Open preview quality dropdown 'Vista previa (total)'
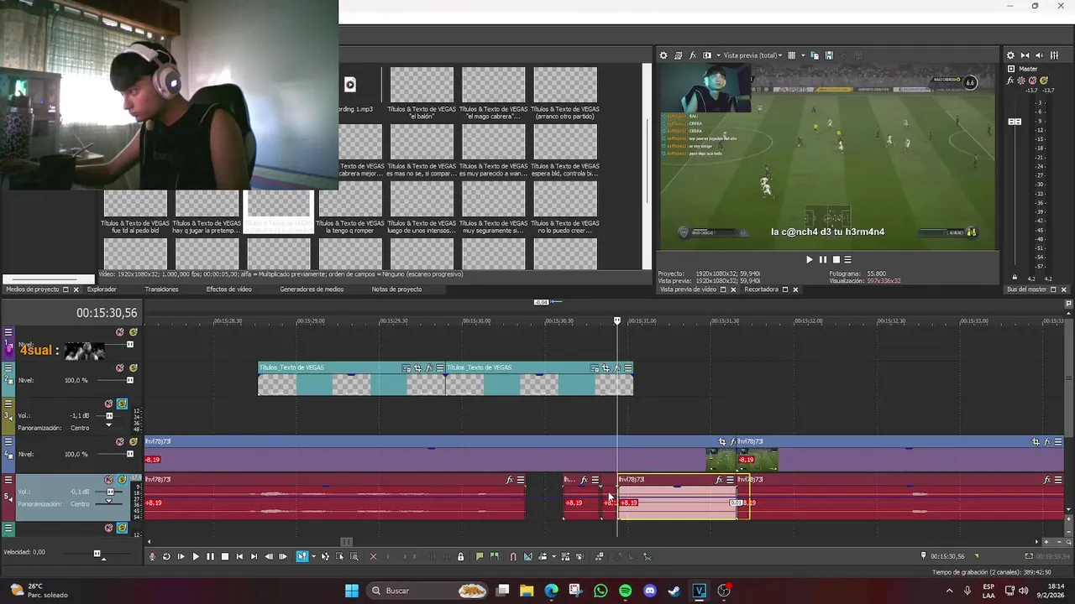Viewport: 1075px width, 604px height. (x=752, y=55)
